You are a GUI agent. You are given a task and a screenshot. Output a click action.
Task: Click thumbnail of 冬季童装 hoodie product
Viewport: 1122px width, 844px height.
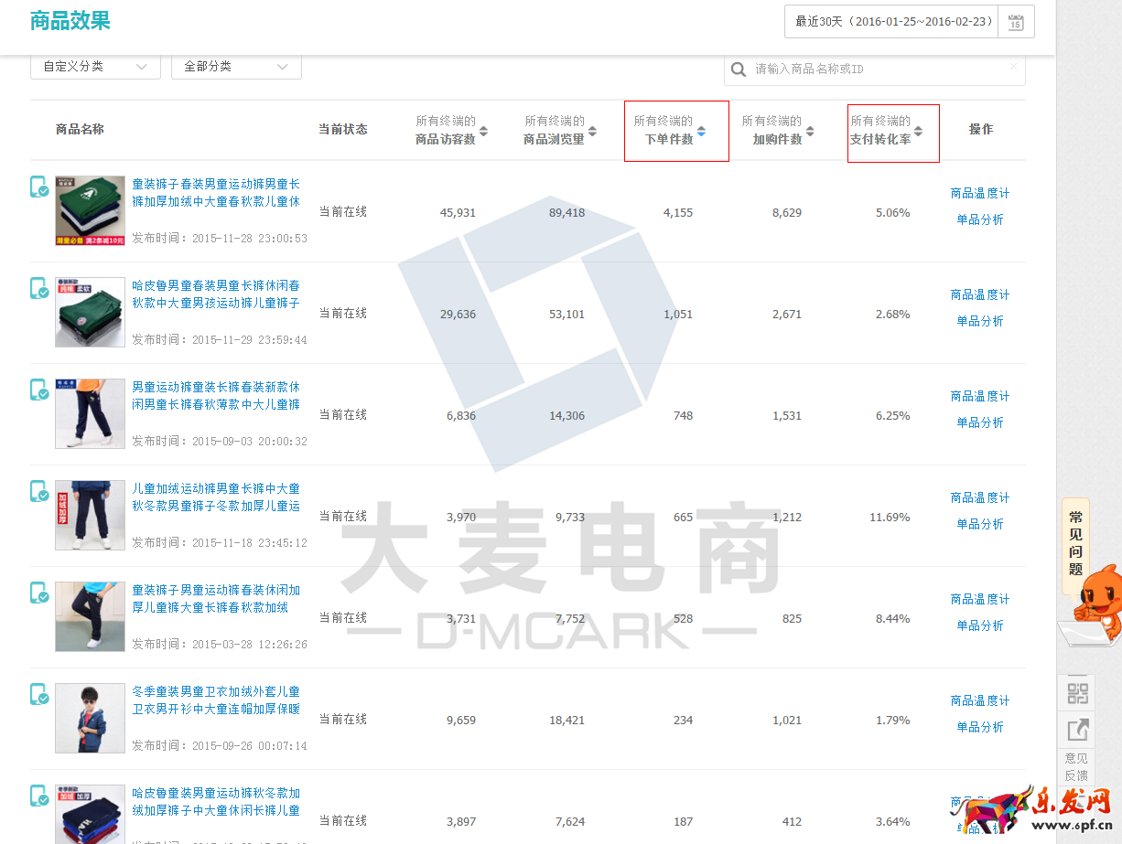pos(90,718)
